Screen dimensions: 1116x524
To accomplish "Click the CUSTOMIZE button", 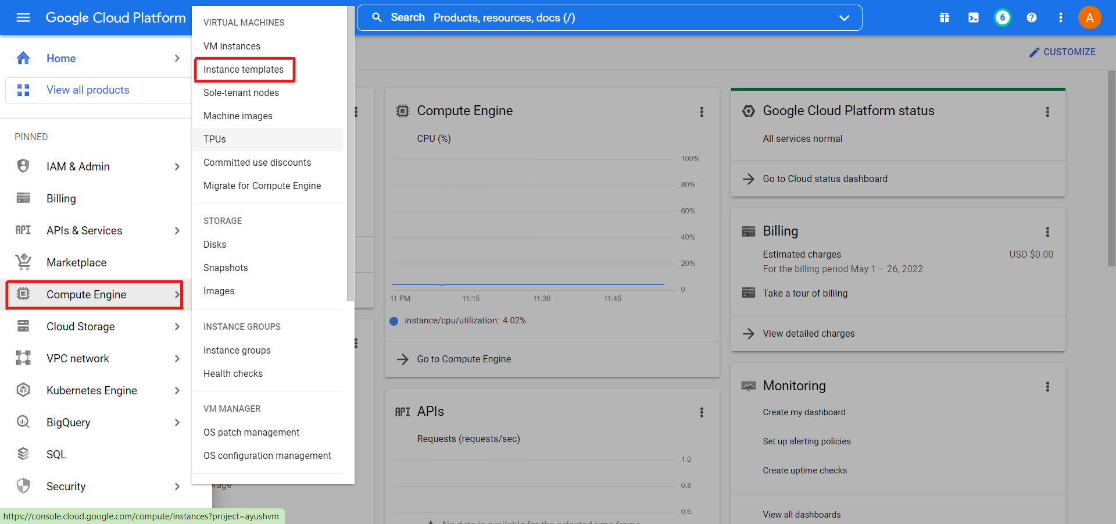I will tap(1062, 52).
